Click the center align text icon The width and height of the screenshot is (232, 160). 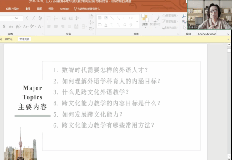56,27
